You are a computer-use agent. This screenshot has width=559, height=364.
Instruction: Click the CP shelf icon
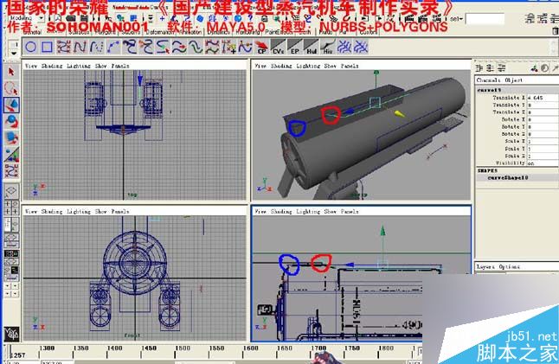tap(262, 47)
